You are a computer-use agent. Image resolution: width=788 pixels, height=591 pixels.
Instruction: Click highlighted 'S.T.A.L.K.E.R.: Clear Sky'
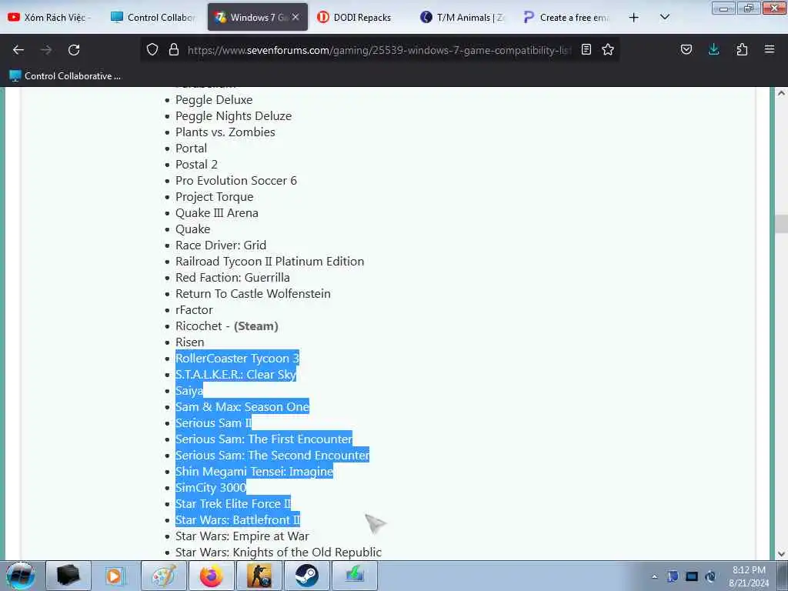coord(235,374)
